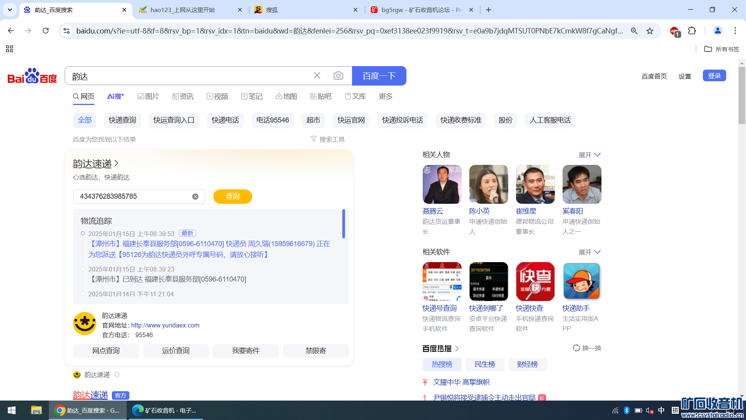Switch to the hao123 browser tab
The width and height of the screenshot is (746, 420).
click(183, 10)
